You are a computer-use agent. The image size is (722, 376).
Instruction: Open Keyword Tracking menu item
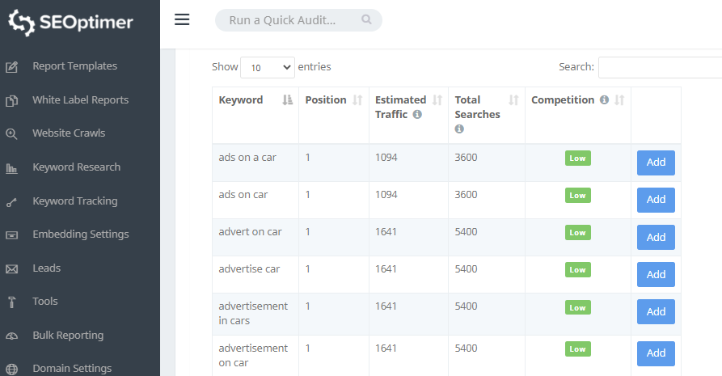pyautogui.click(x=74, y=201)
